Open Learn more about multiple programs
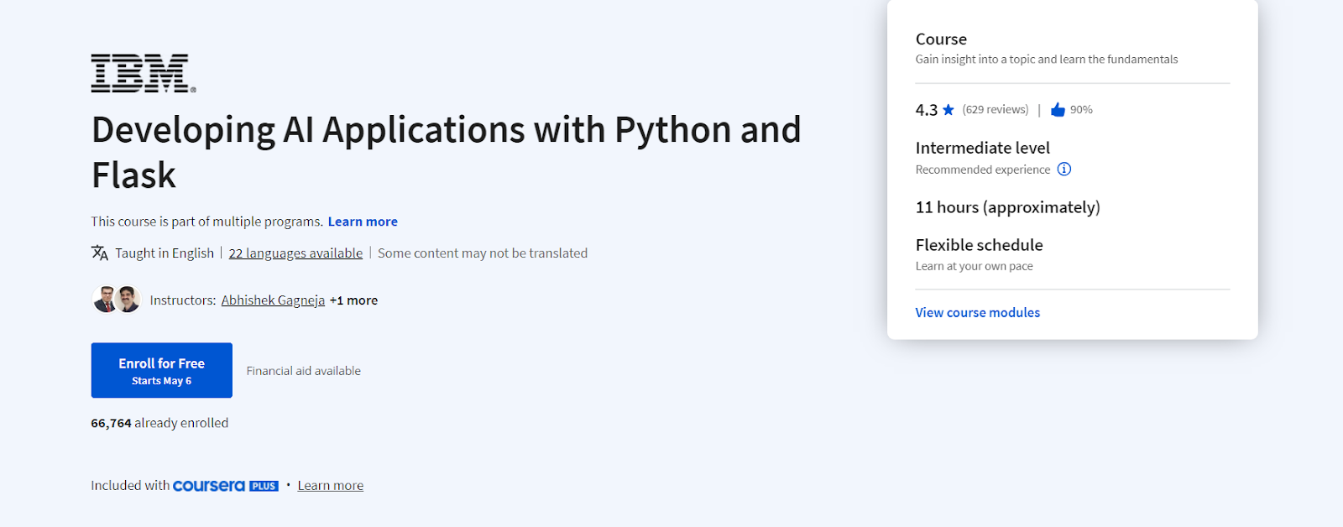The width and height of the screenshot is (1343, 527). point(363,222)
